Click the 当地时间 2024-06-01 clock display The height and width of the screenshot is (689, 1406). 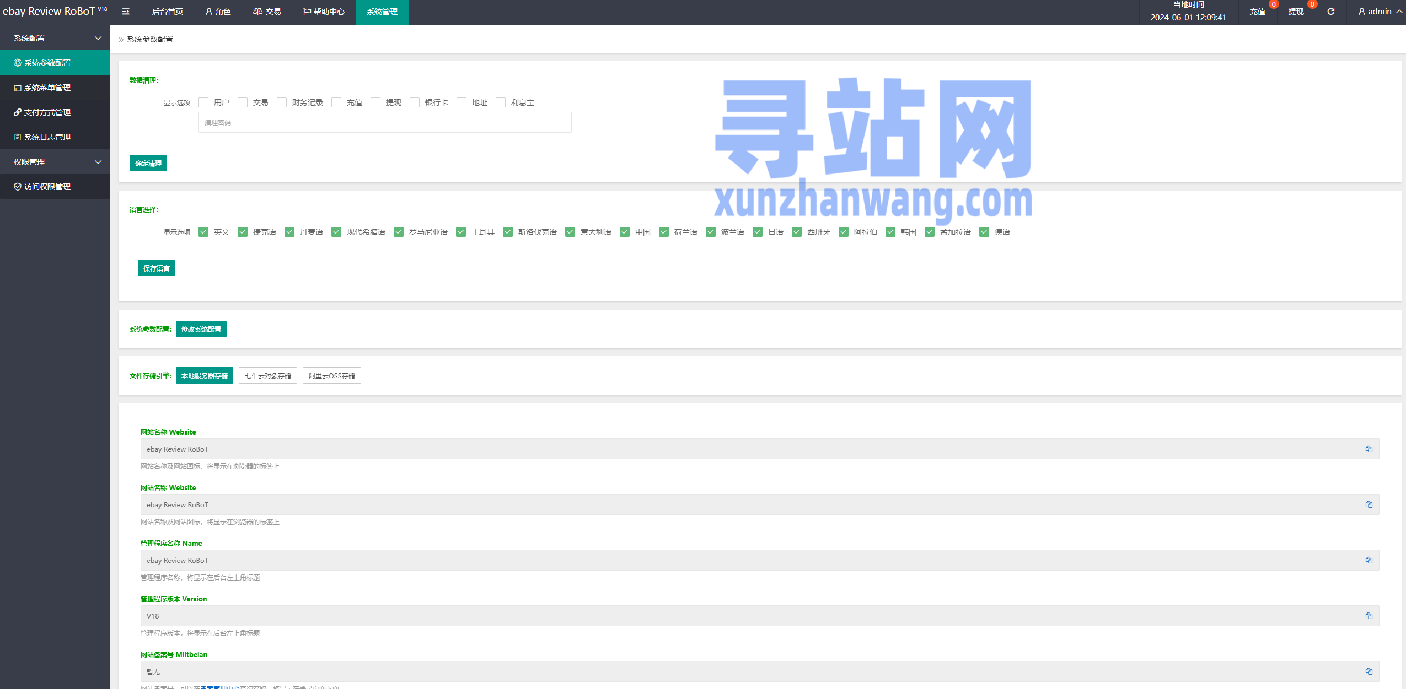click(1188, 12)
